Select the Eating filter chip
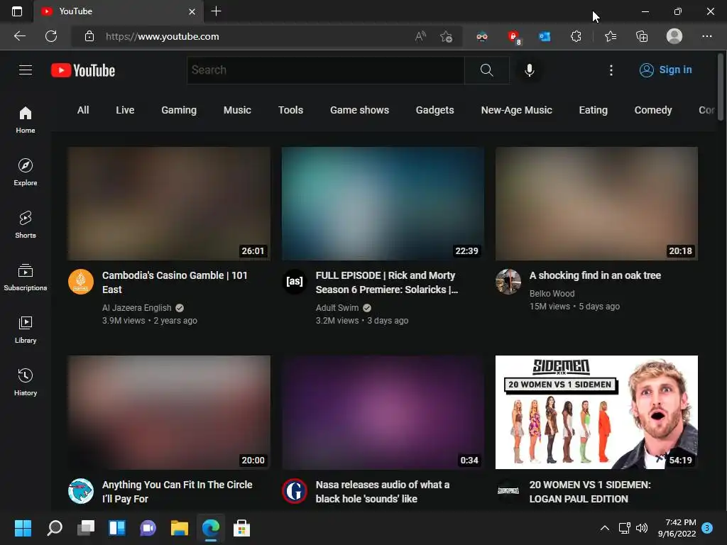This screenshot has width=727, height=545. (593, 110)
